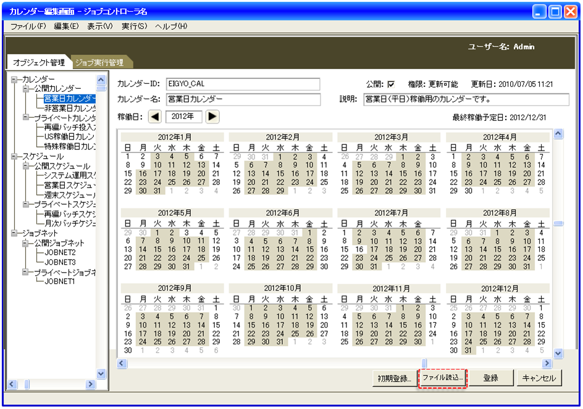This screenshot has height=409, width=583.
Task: Select 月次バッチスケジュール tree item
Action: [x=70, y=224]
